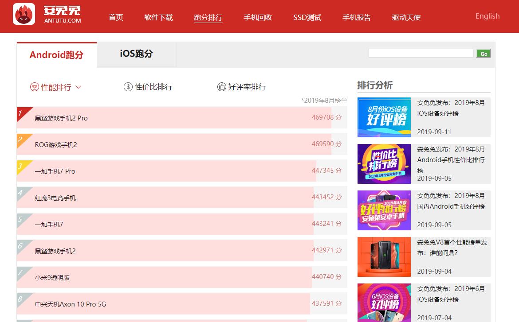Click the thumbs-up icon beside 好评率排行
This screenshot has height=322, width=519.
221,87
